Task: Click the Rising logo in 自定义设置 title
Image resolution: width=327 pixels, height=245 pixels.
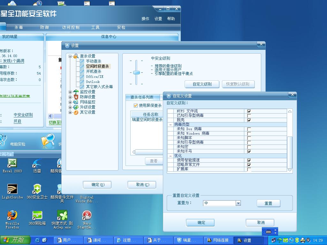Action: point(169,96)
